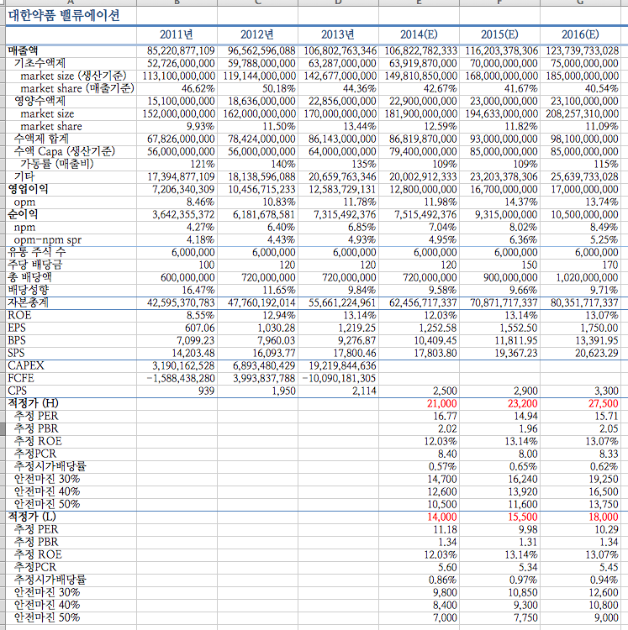The height and width of the screenshot is (630, 628).
Task: Select the 매출액 row label
Action: [23, 50]
